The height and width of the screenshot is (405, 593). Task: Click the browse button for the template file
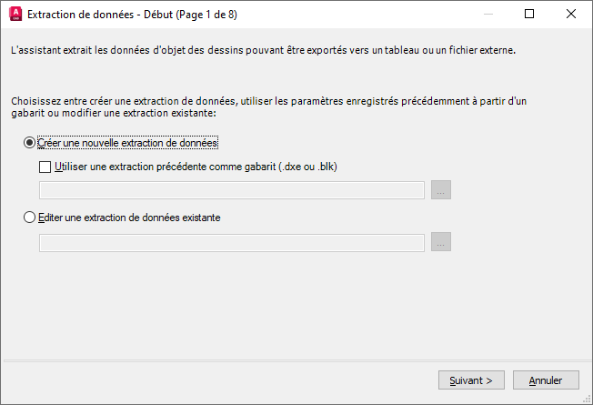(x=441, y=190)
